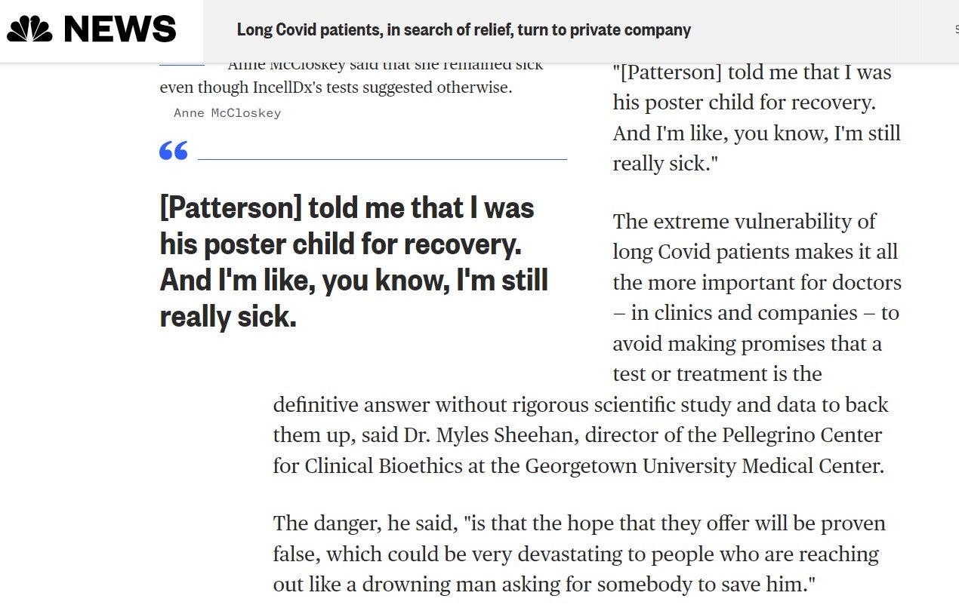Image resolution: width=959 pixels, height=611 pixels.
Task: Click the paragraph starting 'The extreme vulnerability'
Action: click(755, 297)
